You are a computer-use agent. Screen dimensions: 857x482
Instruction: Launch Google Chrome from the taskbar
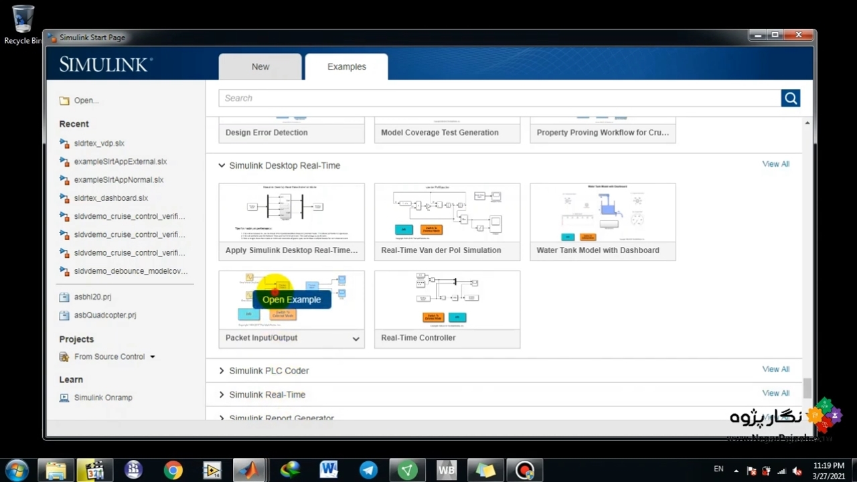click(x=173, y=470)
